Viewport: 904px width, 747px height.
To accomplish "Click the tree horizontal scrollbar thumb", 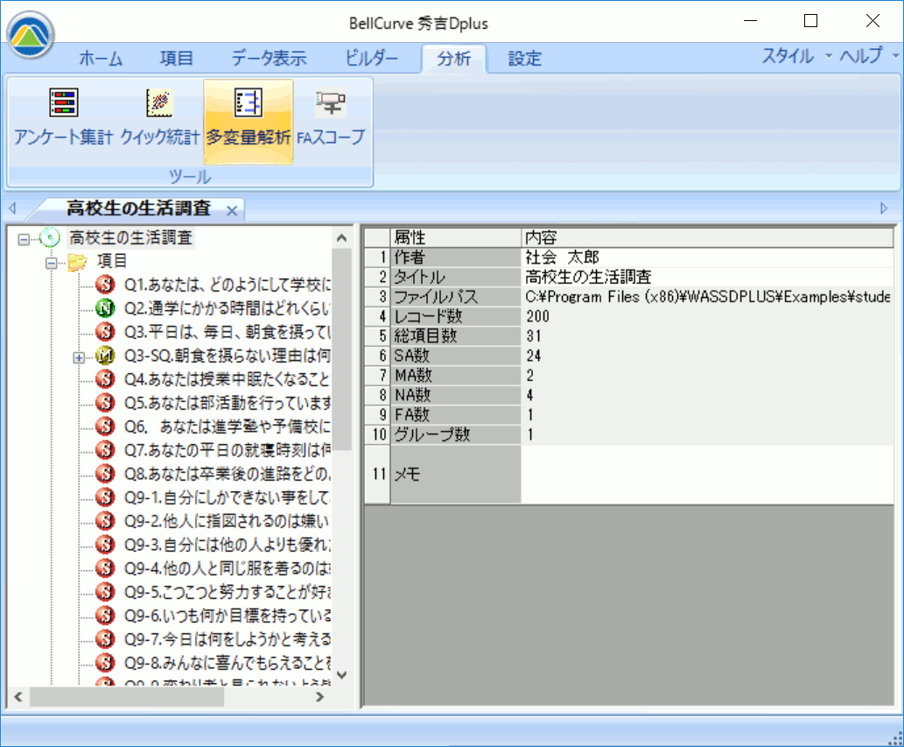I will 127,697.
